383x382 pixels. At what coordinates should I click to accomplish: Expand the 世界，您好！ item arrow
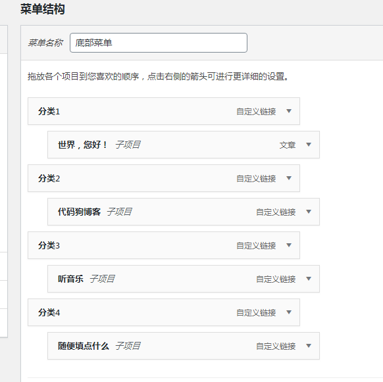tap(309, 145)
